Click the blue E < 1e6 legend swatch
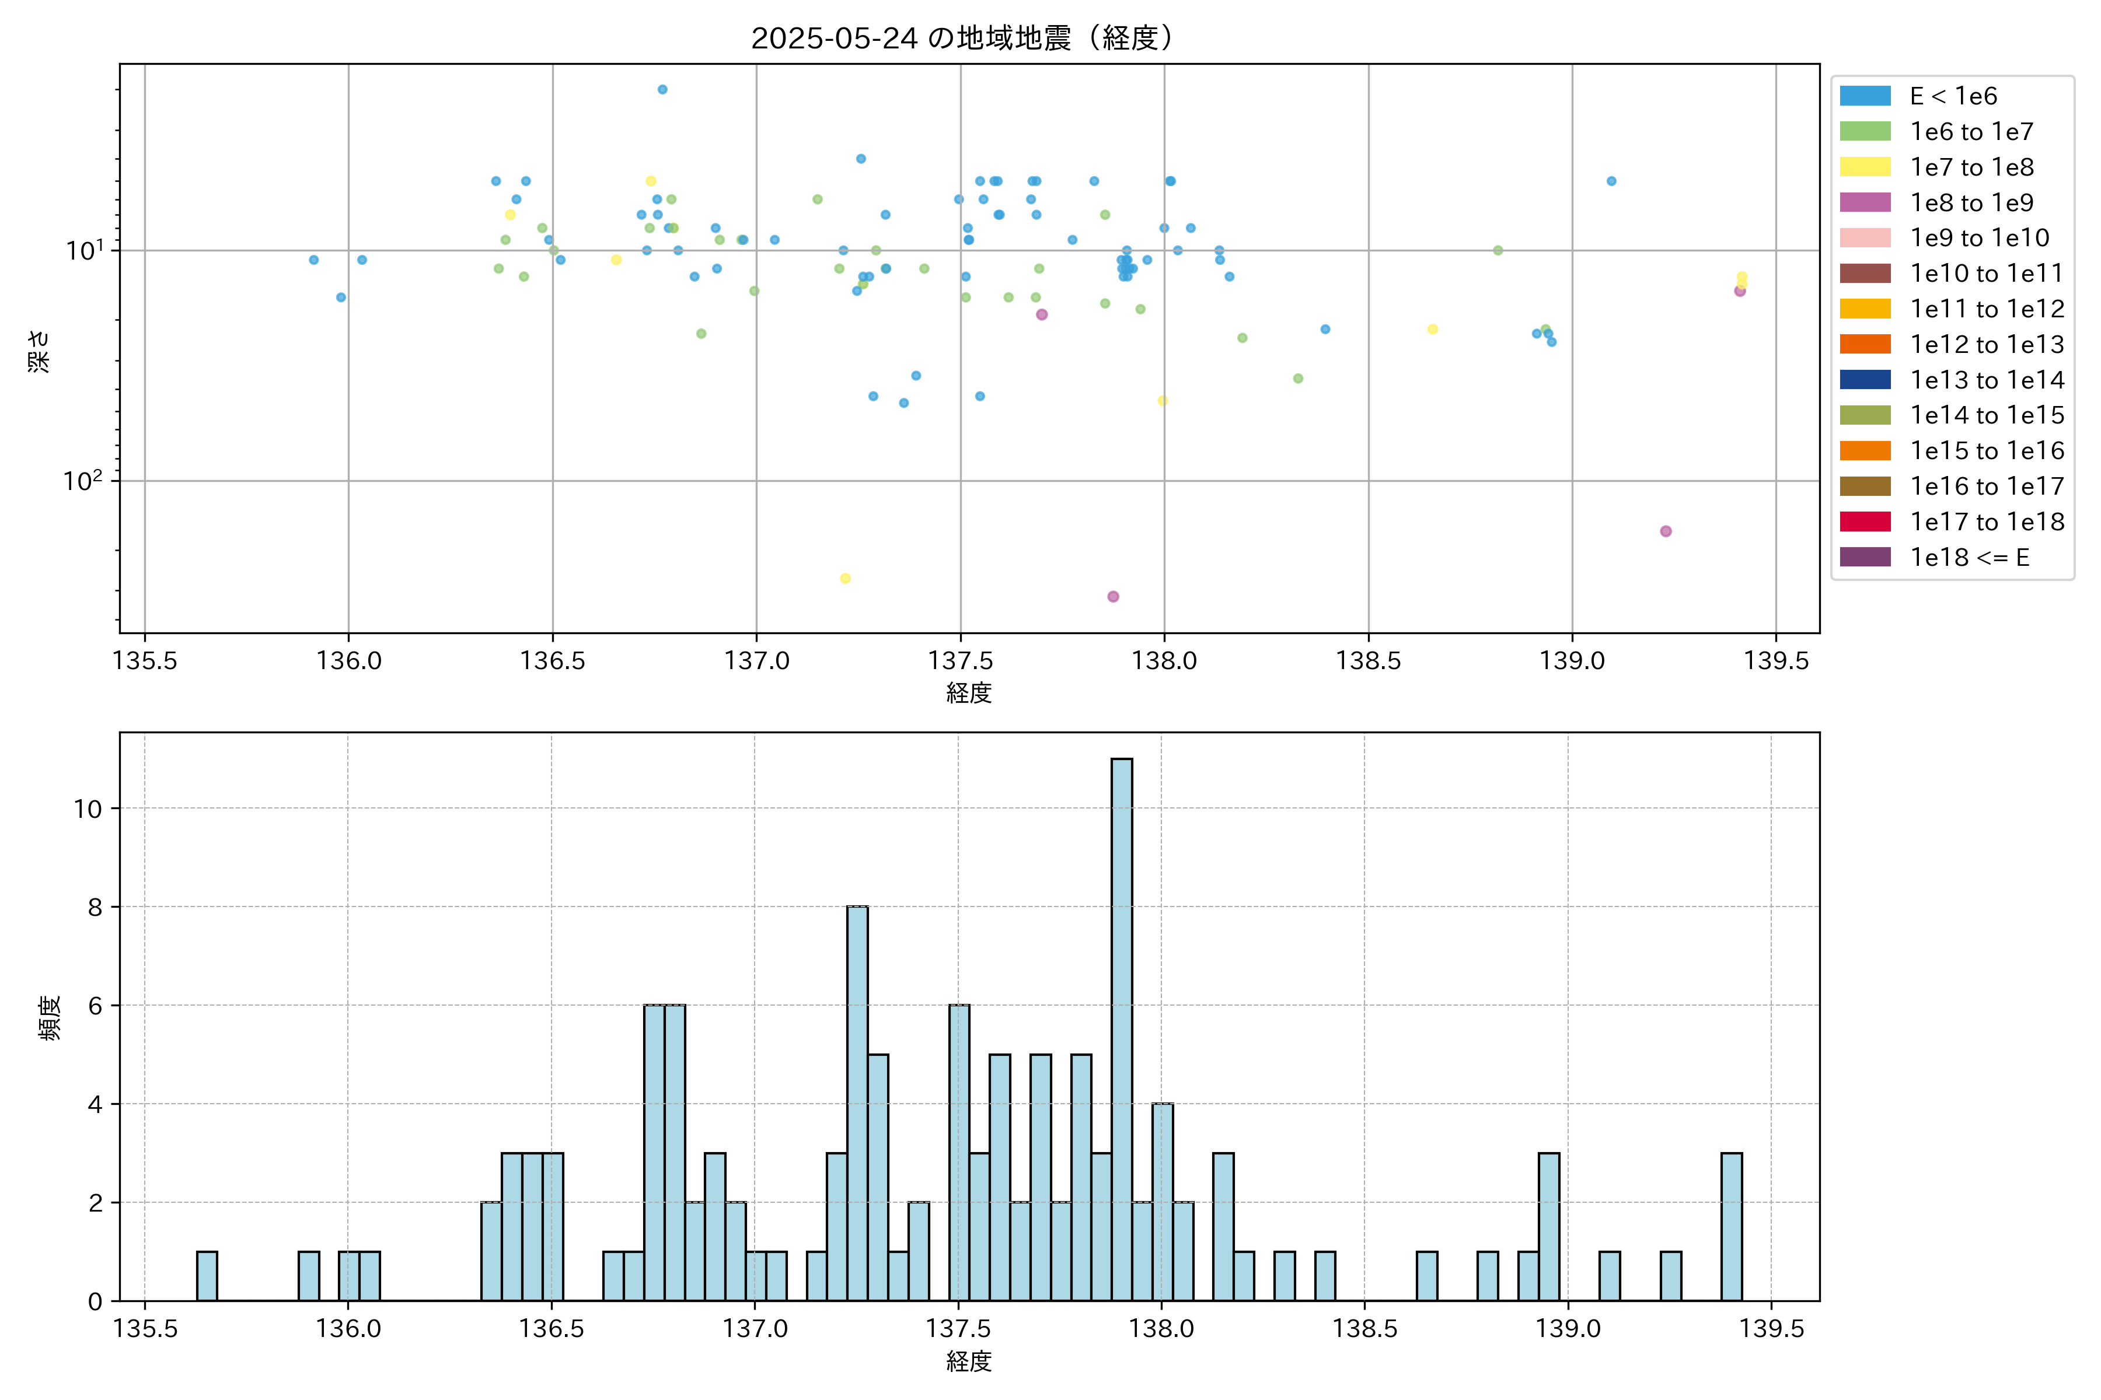The width and height of the screenshot is (2101, 1400). tap(1864, 96)
